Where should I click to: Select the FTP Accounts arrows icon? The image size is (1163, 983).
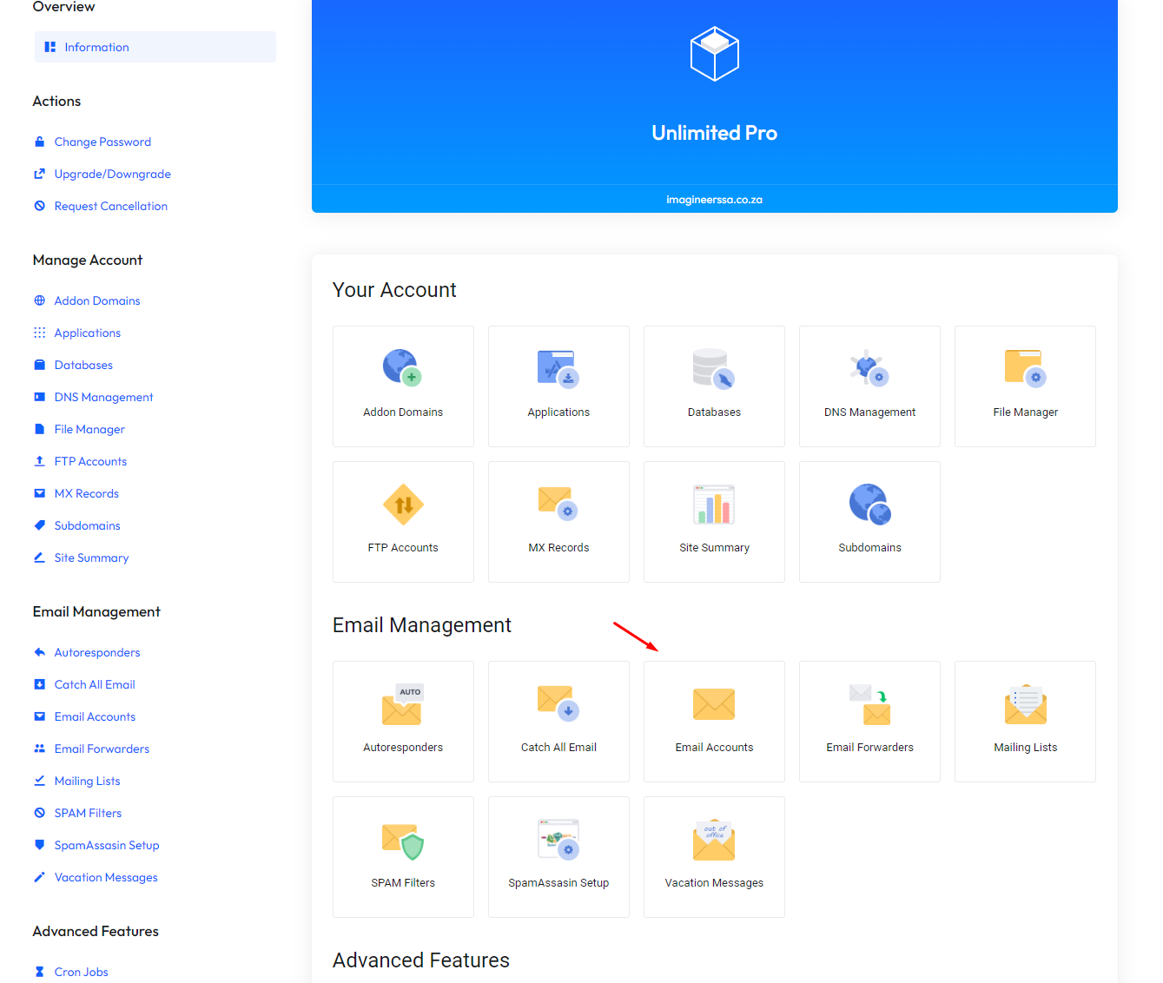click(x=403, y=505)
